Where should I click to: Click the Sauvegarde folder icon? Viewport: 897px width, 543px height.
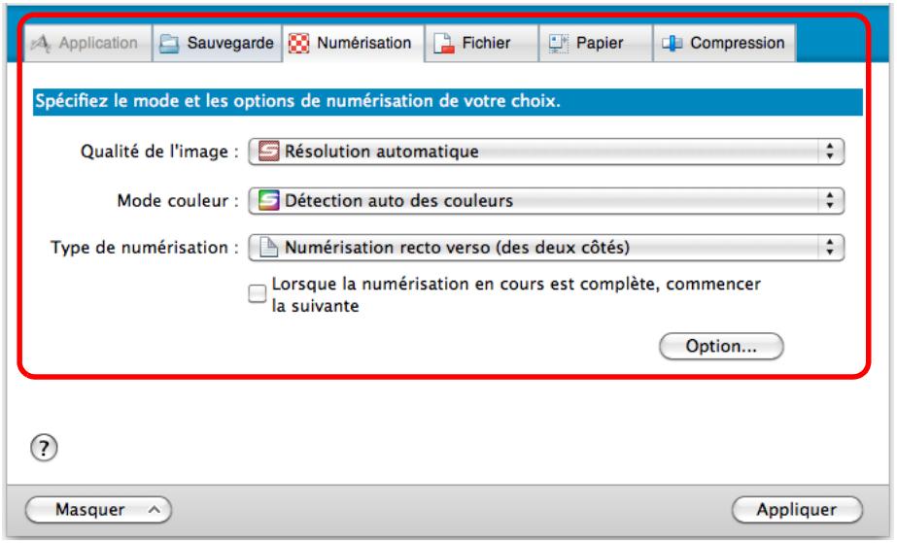(x=169, y=44)
